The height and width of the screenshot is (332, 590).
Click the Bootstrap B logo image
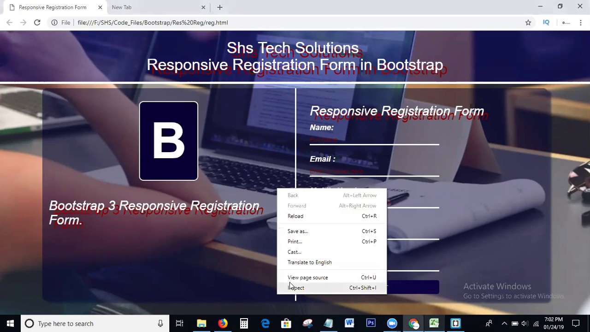(169, 141)
